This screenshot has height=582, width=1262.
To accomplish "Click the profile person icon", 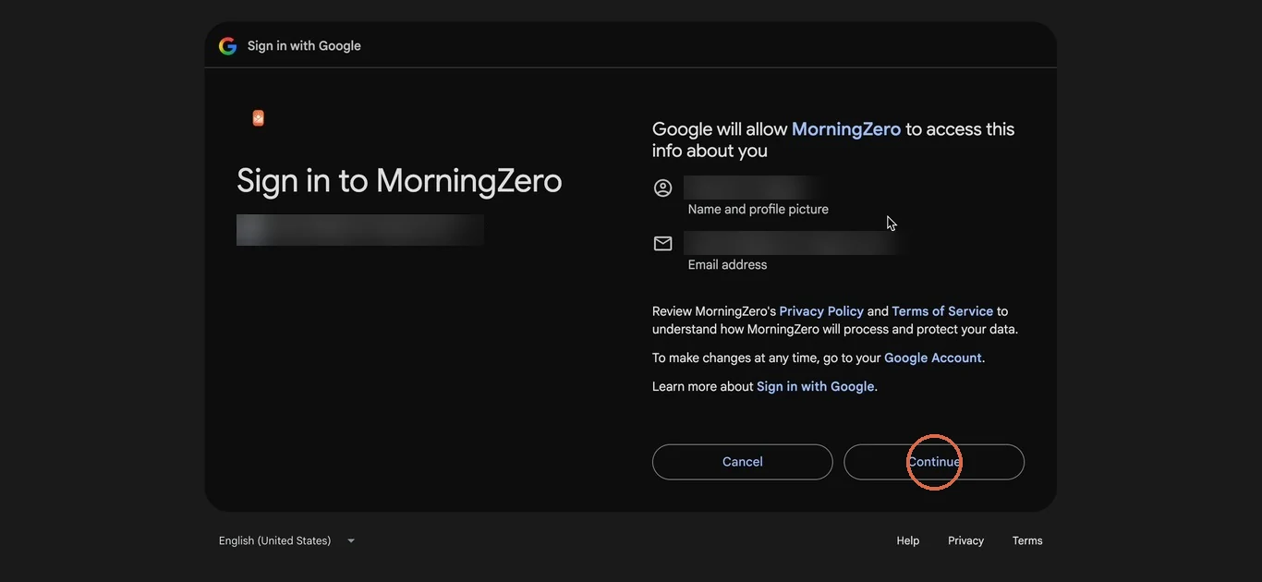I will 663,188.
